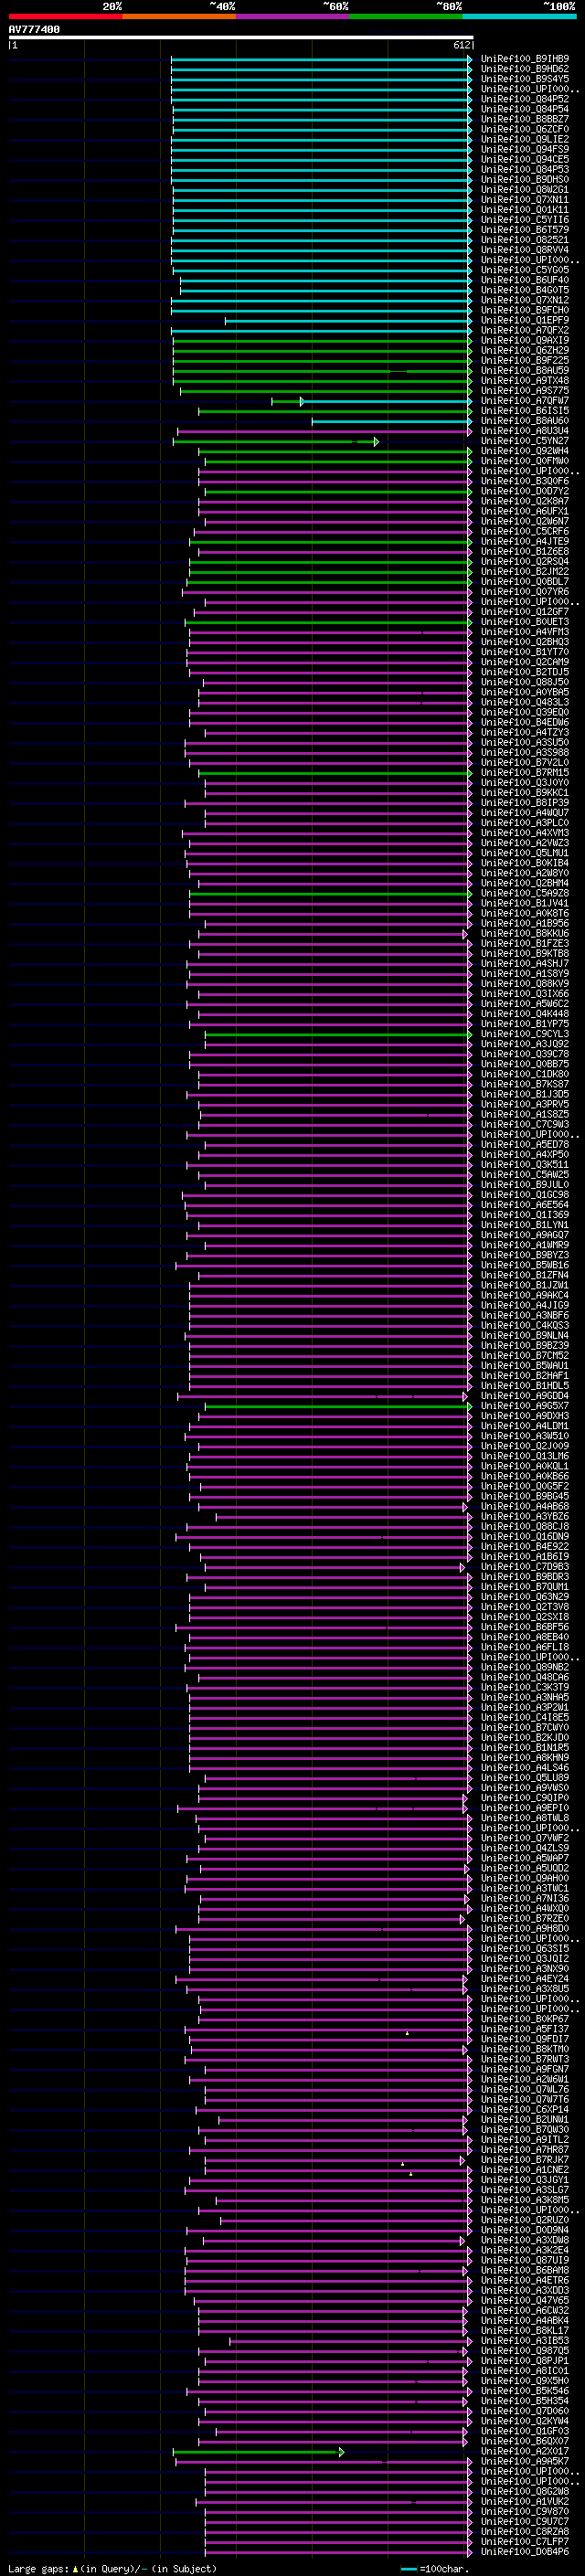Click the UniRef100_B1FZE3 label
Viewport: 585px width, 2576px height.
click(x=525, y=943)
